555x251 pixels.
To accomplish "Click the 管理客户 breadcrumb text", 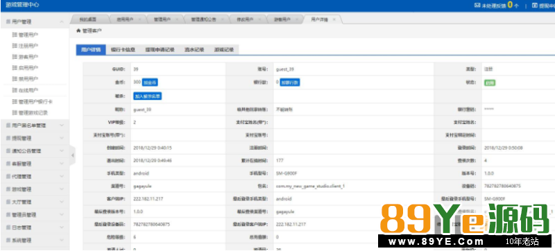I will click(92, 31).
